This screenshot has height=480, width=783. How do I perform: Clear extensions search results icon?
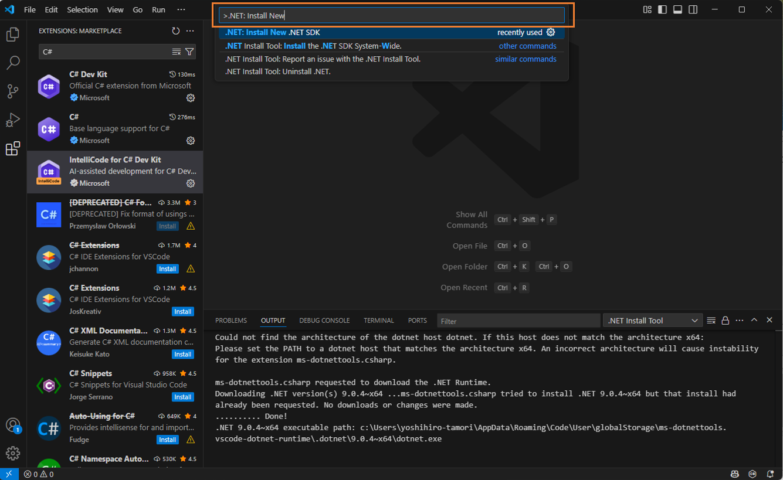pos(177,52)
